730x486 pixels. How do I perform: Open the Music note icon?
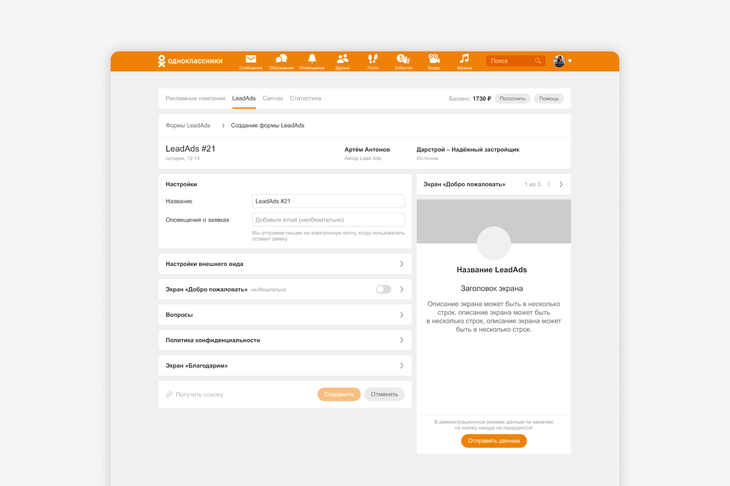point(464,59)
